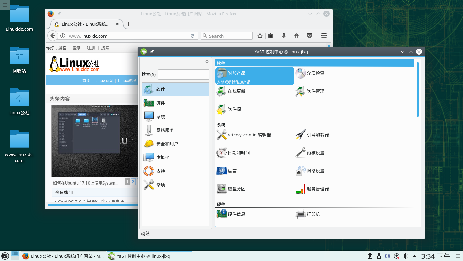
Task: Mute system volume from the tray speaker
Action: pyautogui.click(x=405, y=256)
